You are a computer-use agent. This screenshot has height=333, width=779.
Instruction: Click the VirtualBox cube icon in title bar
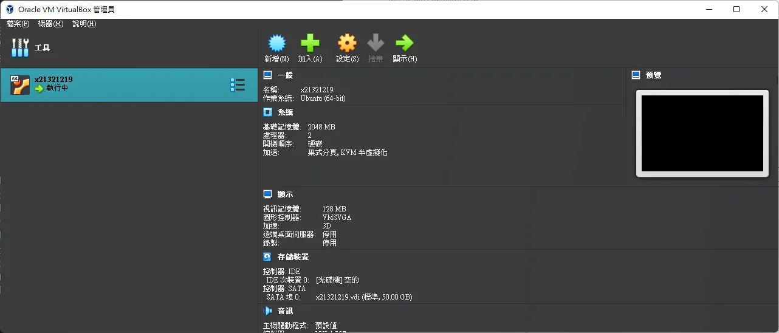10,9
